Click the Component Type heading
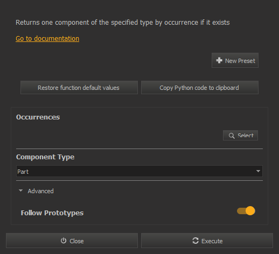This screenshot has height=254, width=279. 45,157
